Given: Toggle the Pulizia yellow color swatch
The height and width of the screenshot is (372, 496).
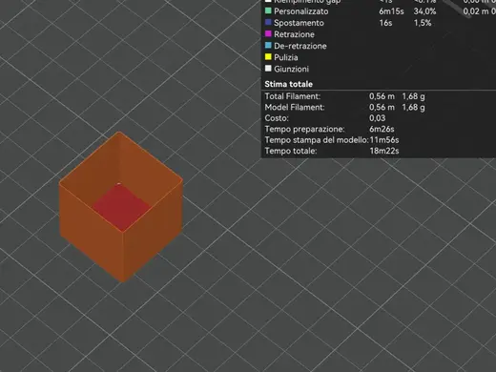Looking at the screenshot, I should coord(268,57).
